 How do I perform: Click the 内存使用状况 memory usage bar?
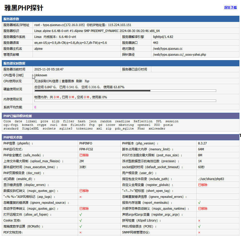125,101
